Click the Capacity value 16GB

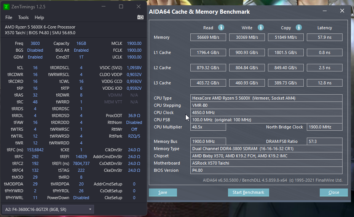pos(81,43)
